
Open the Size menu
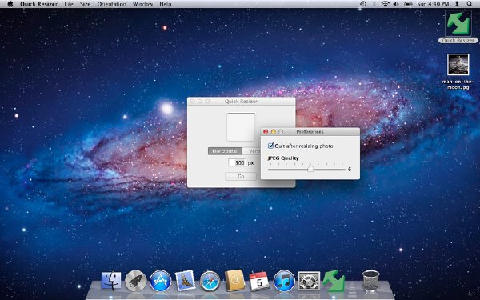click(85, 4)
